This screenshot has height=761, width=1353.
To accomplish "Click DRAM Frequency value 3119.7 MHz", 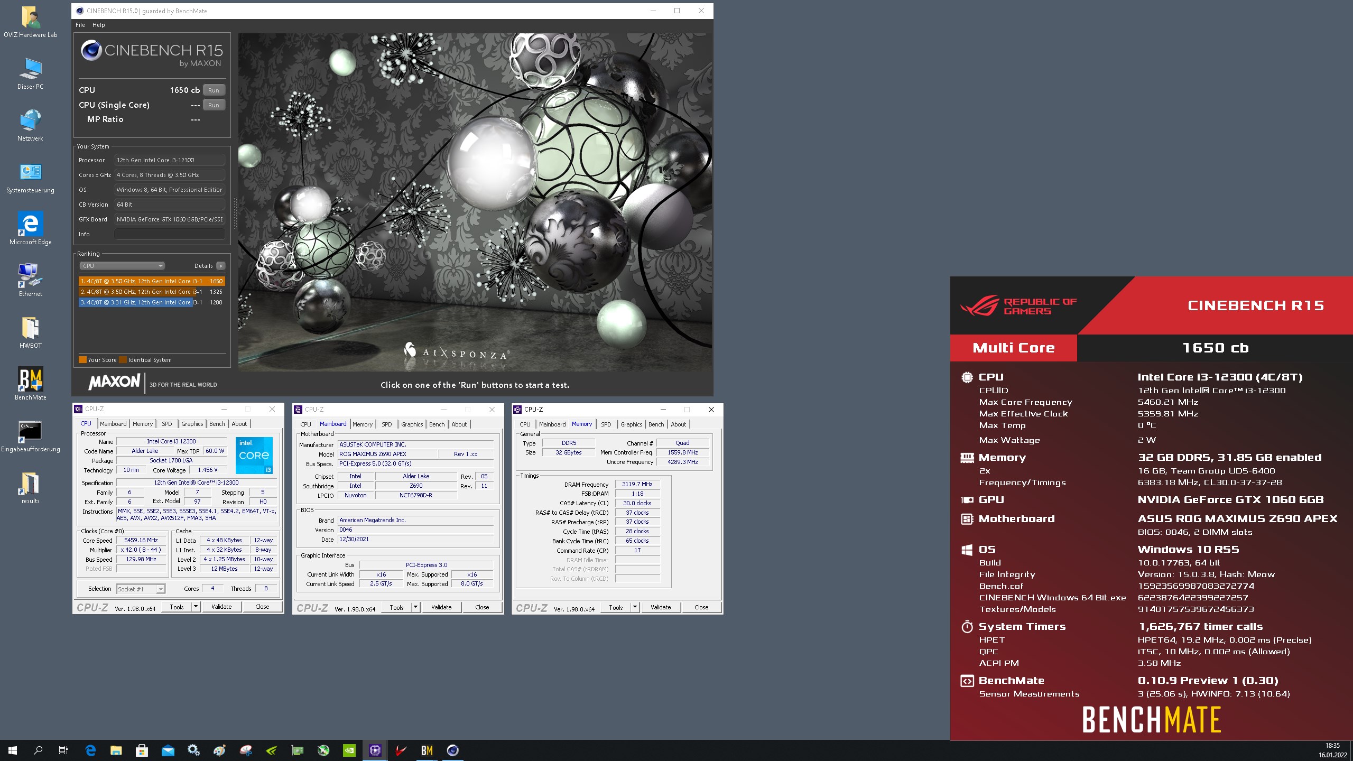I will [637, 484].
